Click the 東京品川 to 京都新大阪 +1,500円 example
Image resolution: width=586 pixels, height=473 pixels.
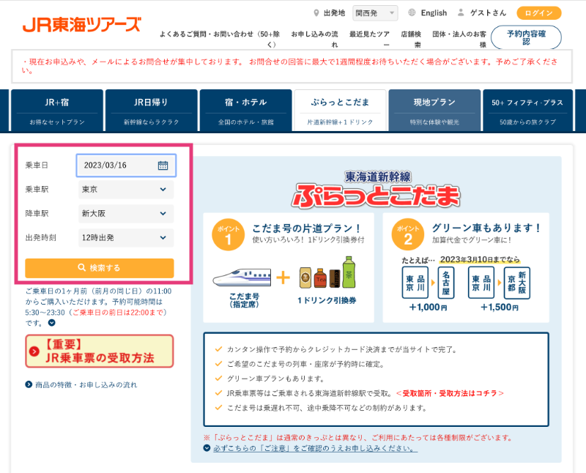(500, 288)
